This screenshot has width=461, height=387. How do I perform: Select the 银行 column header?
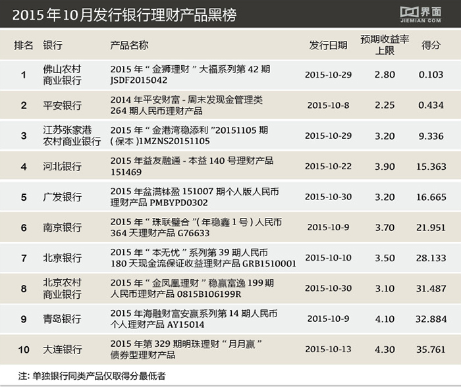53,45
